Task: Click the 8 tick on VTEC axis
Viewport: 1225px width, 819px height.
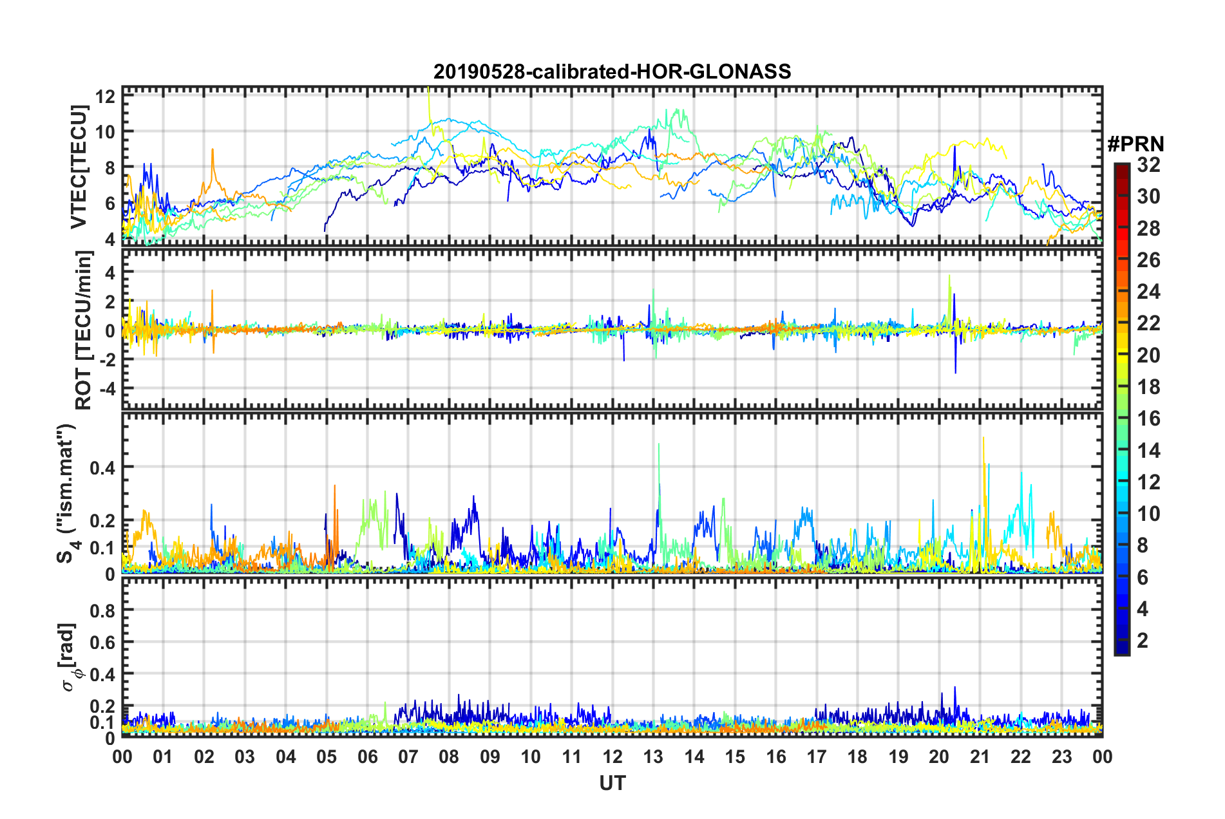Action: 110,168
